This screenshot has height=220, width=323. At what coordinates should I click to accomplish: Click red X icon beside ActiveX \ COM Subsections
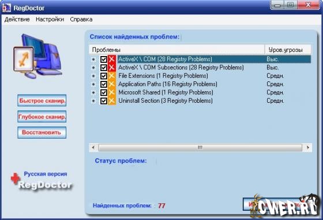pos(112,68)
